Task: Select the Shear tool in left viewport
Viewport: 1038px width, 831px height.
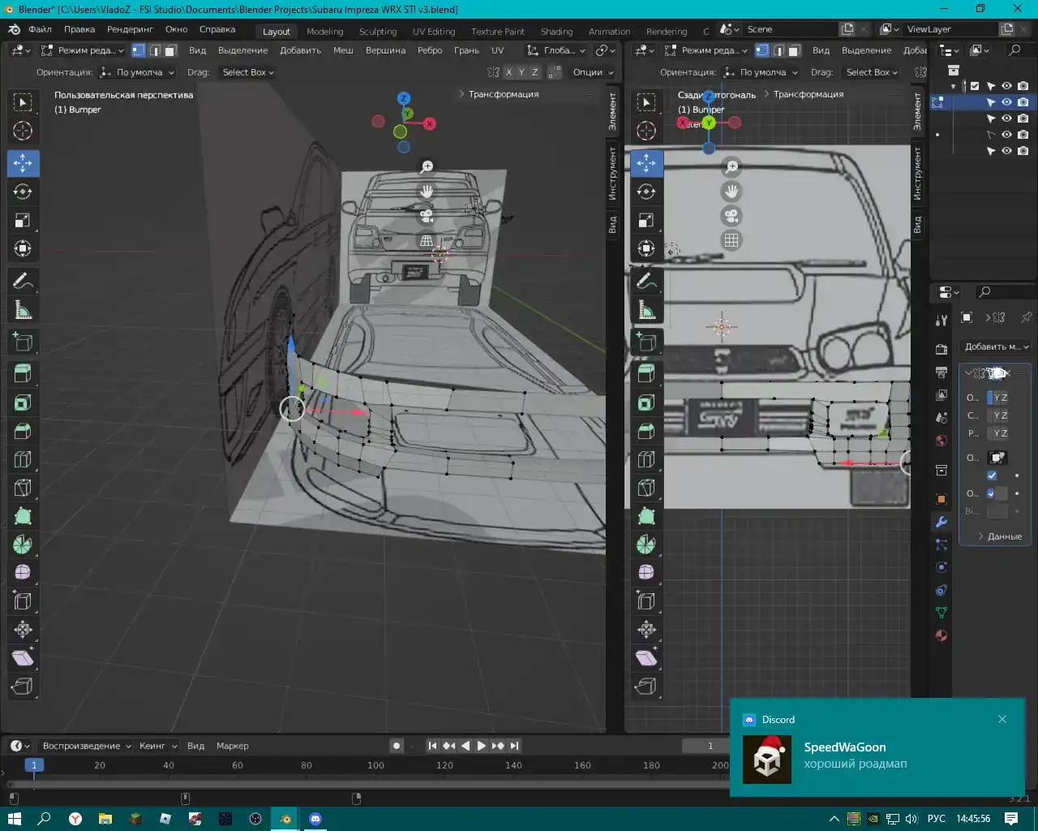Action: [23, 658]
